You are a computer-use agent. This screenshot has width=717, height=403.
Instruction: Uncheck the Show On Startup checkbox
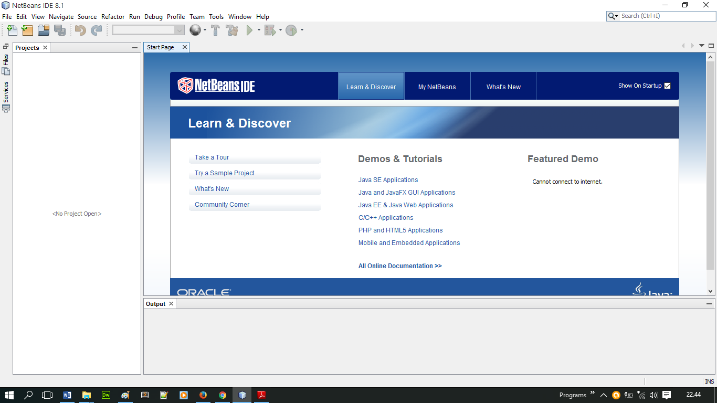[x=668, y=86]
